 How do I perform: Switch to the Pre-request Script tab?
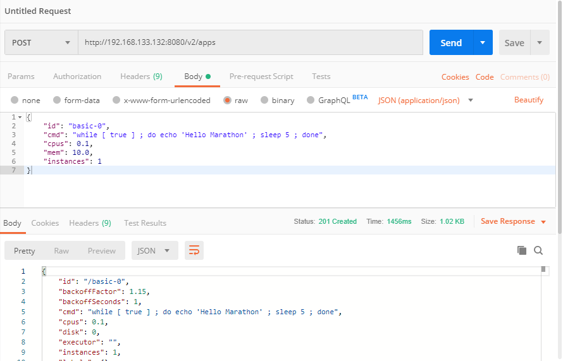point(261,76)
